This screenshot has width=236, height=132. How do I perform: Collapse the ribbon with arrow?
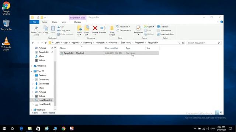[218, 22]
